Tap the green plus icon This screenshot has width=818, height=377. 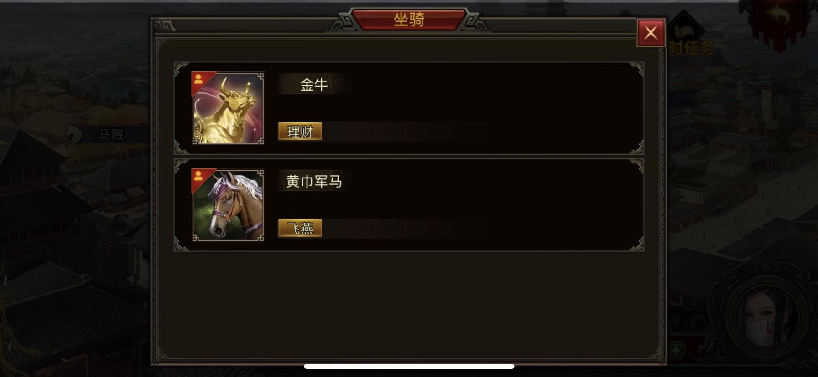click(x=677, y=350)
